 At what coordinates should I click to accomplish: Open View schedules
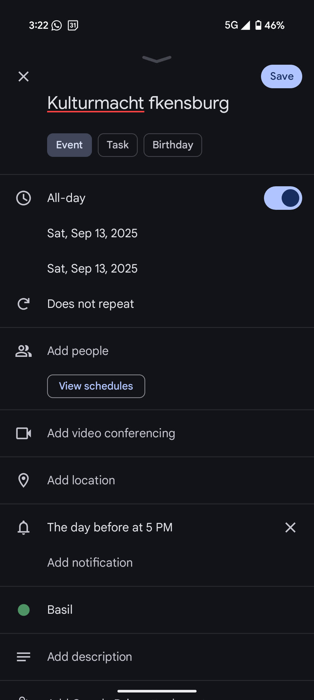point(96,386)
